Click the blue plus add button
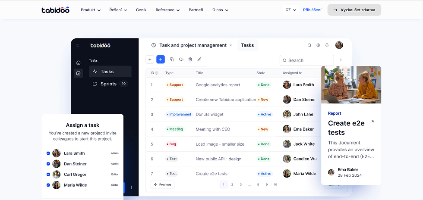The image size is (423, 200). [161, 59]
